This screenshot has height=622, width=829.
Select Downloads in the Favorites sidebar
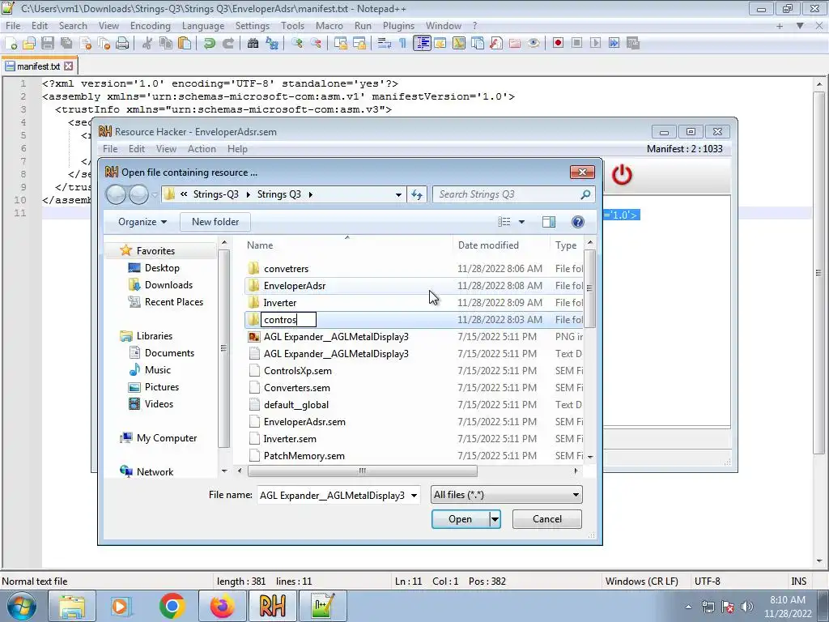point(168,285)
